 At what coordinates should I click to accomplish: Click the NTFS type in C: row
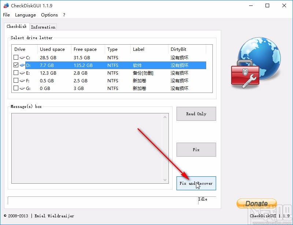[113, 57]
